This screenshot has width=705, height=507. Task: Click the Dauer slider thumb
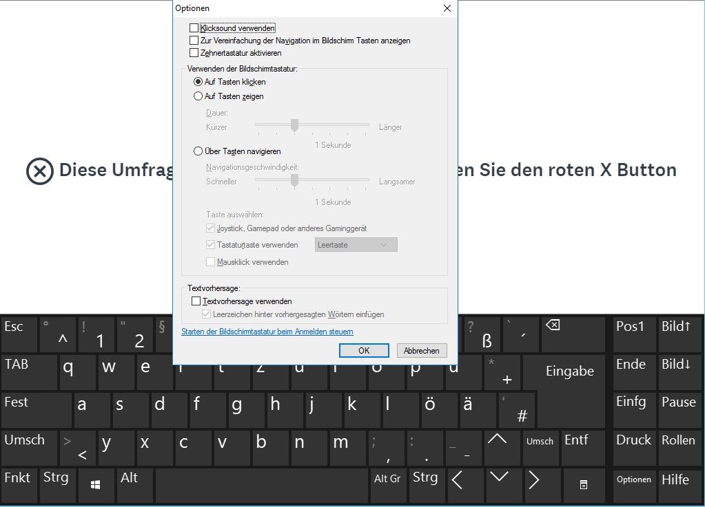[294, 125]
